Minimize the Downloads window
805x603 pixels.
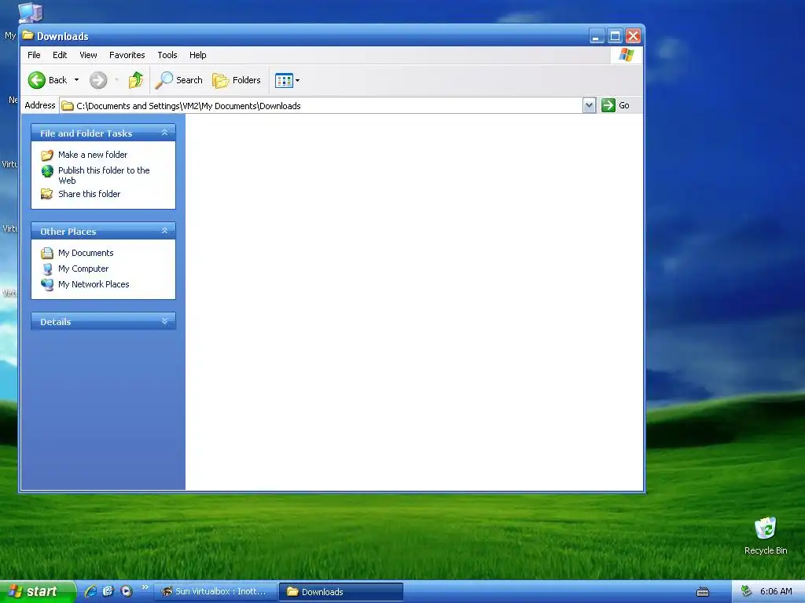[596, 36]
